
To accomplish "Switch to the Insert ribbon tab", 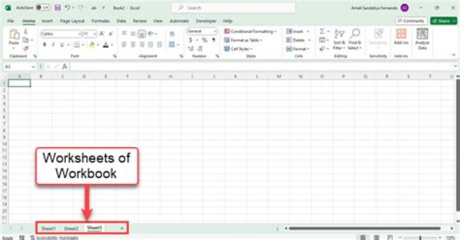I will 47,21.
